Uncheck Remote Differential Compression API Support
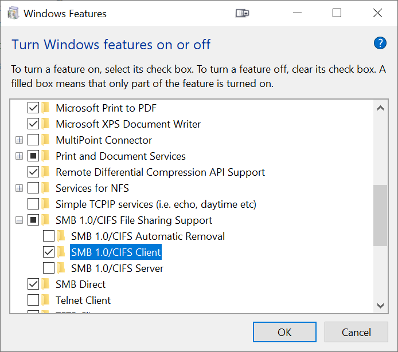Screen dimensions: 398x352 (33, 172)
